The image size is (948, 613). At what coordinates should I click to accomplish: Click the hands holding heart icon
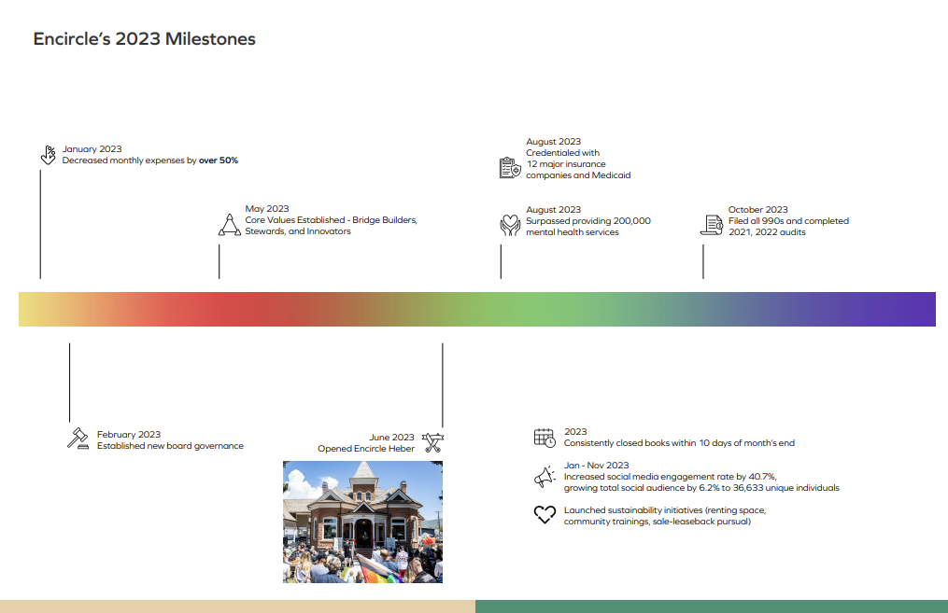point(510,225)
